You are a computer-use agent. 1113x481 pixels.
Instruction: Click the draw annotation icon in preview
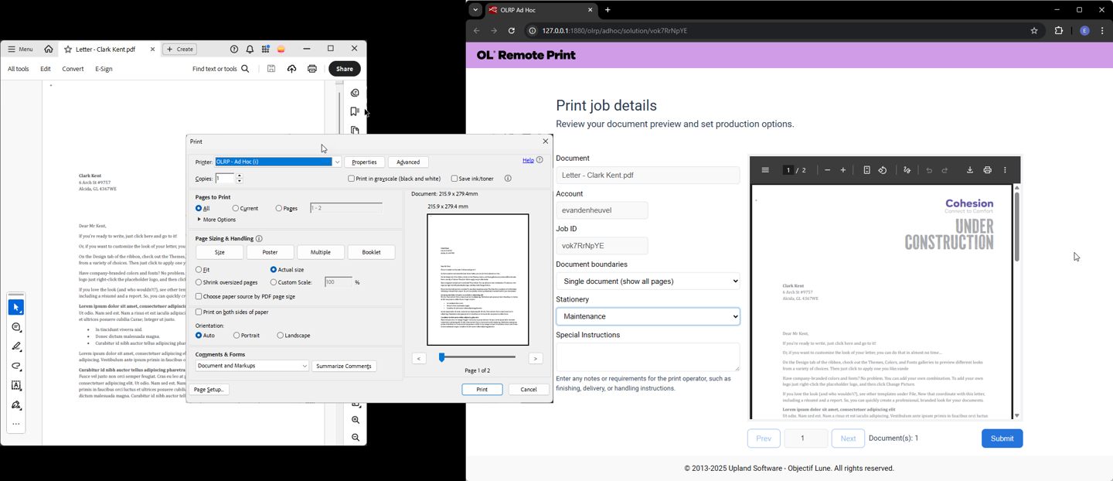click(x=907, y=170)
